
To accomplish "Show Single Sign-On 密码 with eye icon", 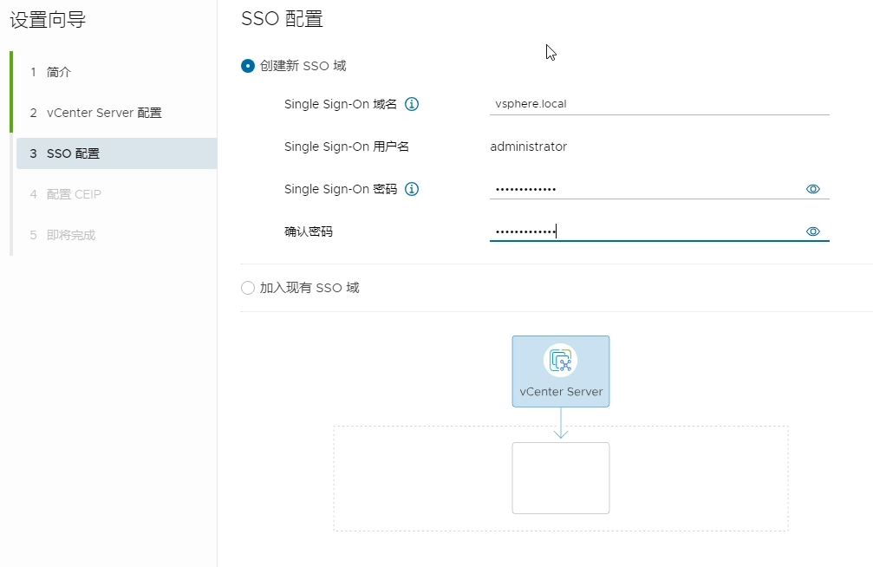I will pos(813,189).
